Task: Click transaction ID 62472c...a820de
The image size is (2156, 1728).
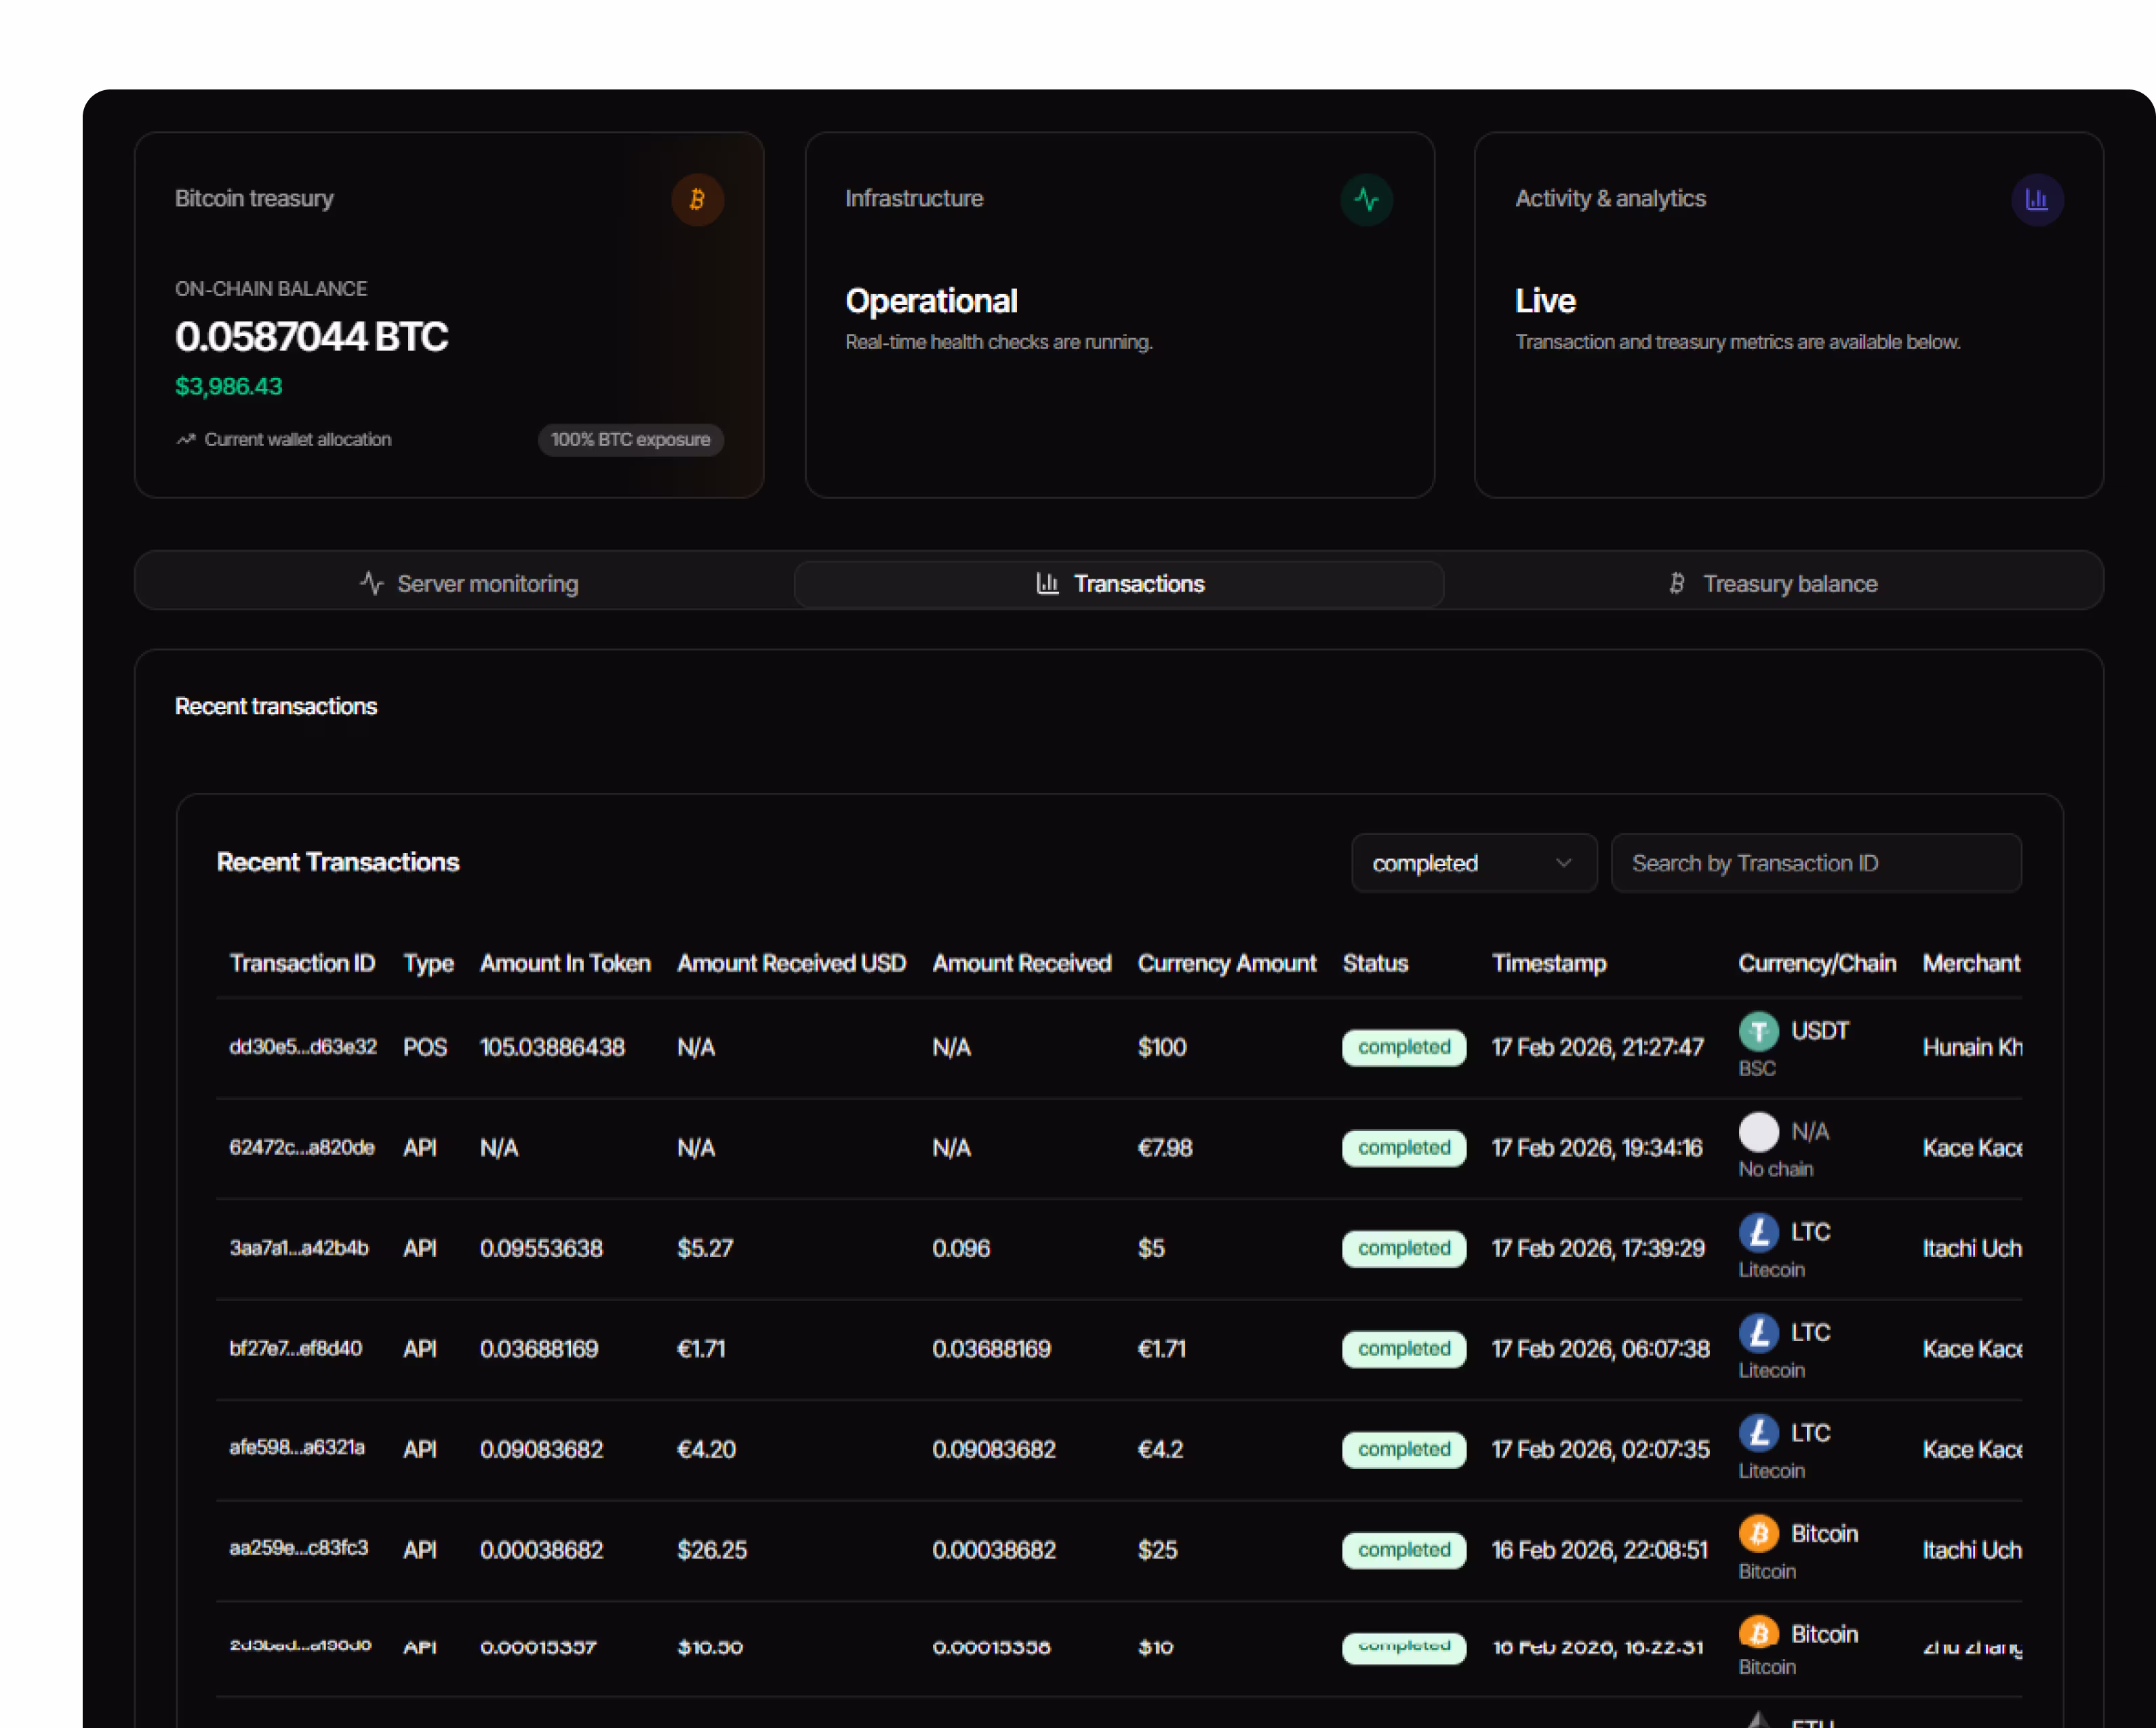Action: click(302, 1149)
